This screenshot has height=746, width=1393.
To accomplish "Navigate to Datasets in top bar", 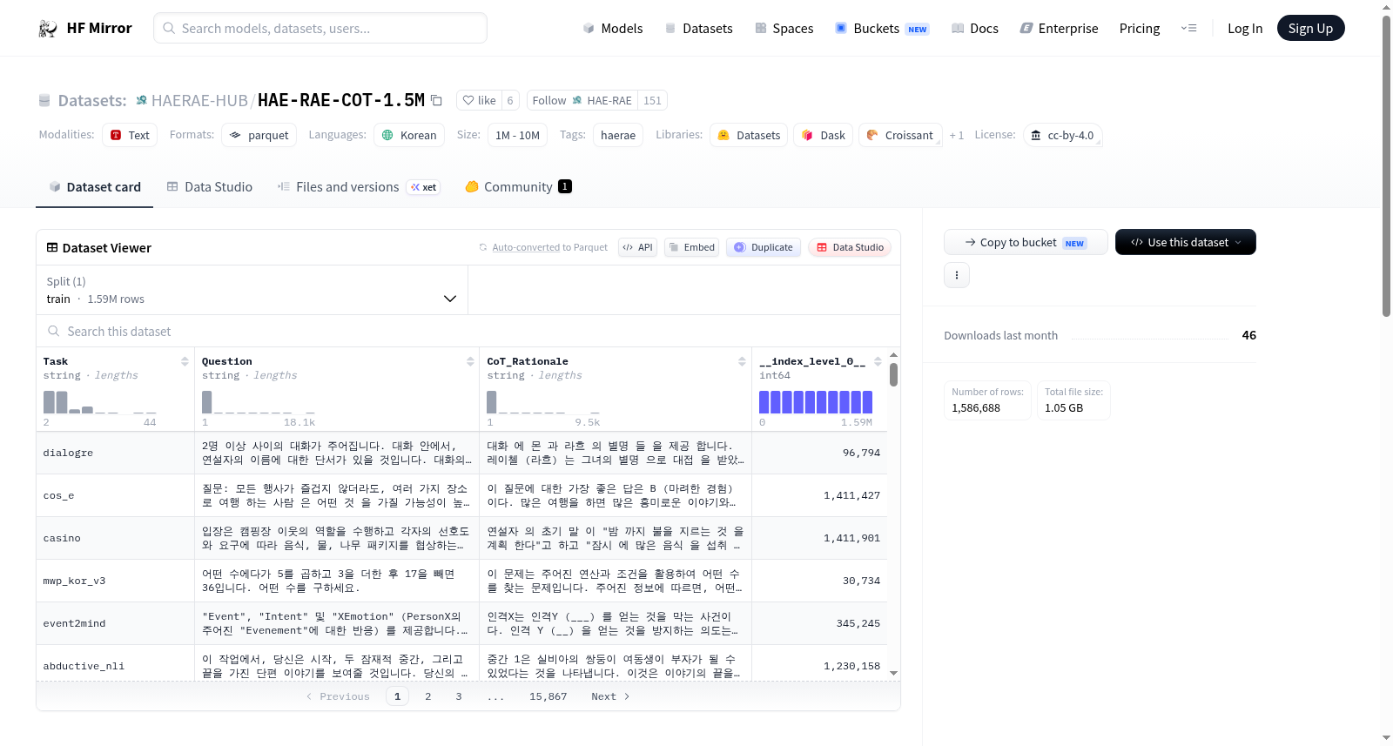I will 699,29.
